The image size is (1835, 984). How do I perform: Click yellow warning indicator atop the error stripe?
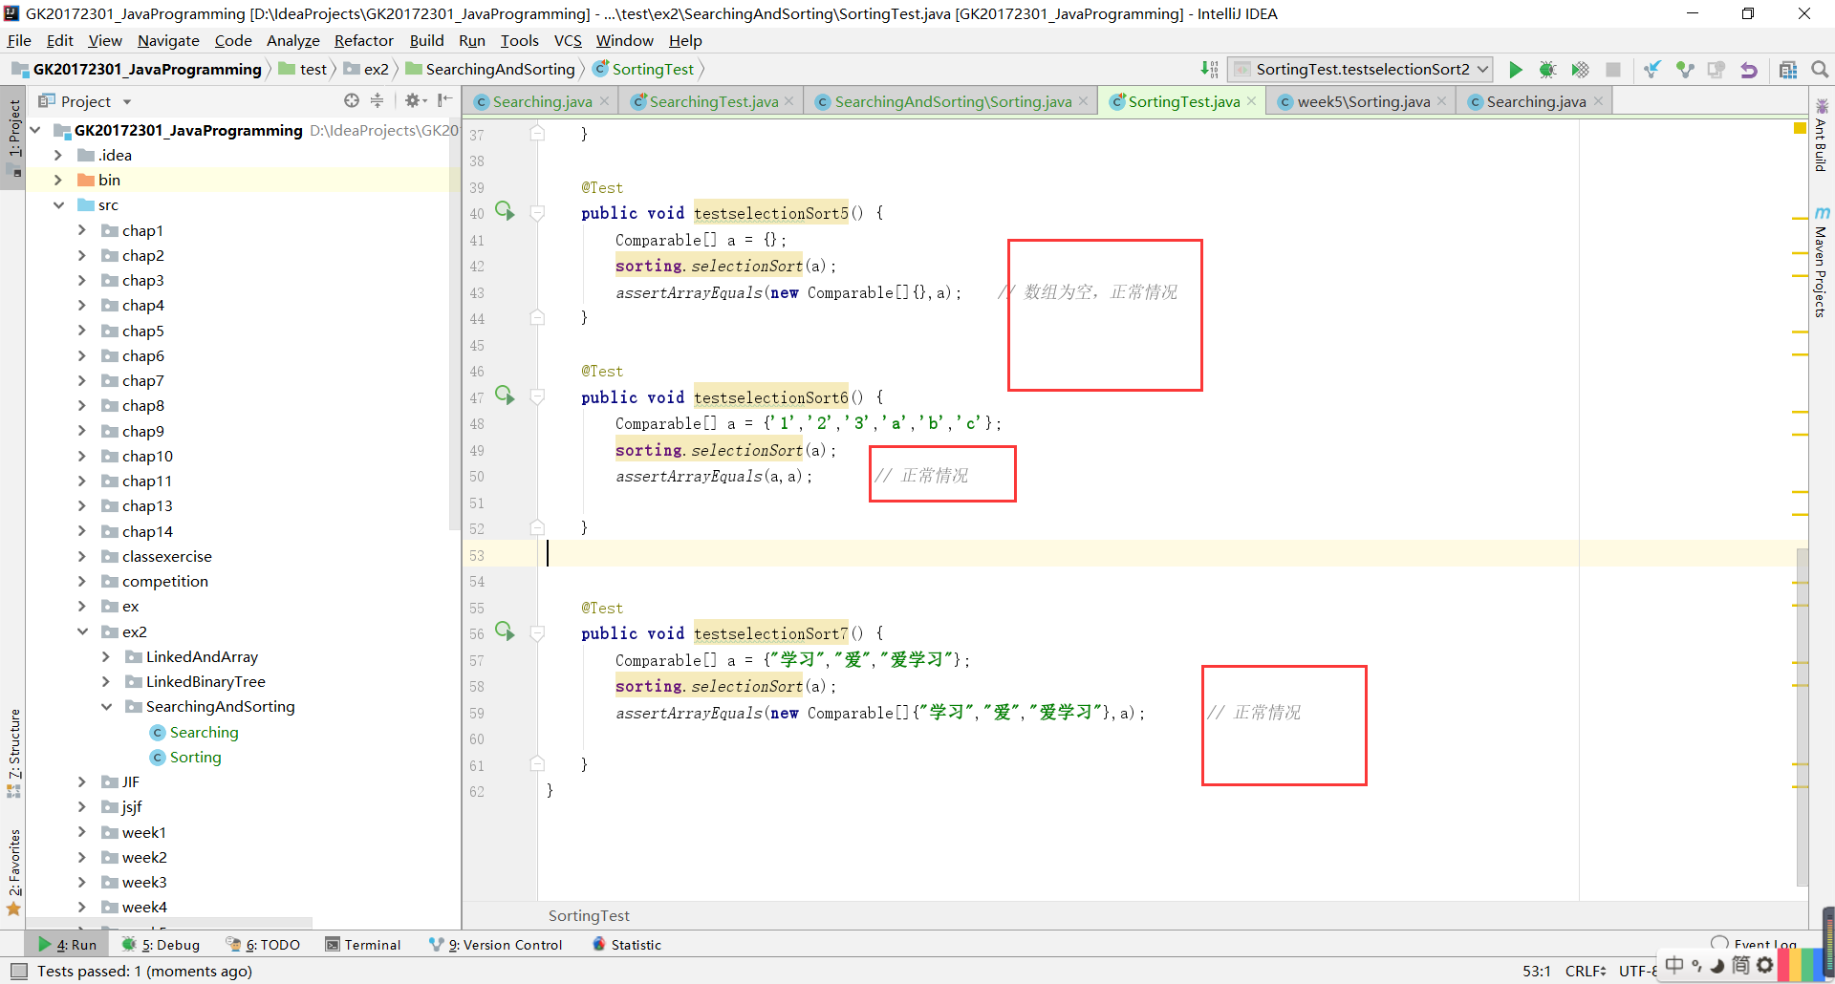1801,128
